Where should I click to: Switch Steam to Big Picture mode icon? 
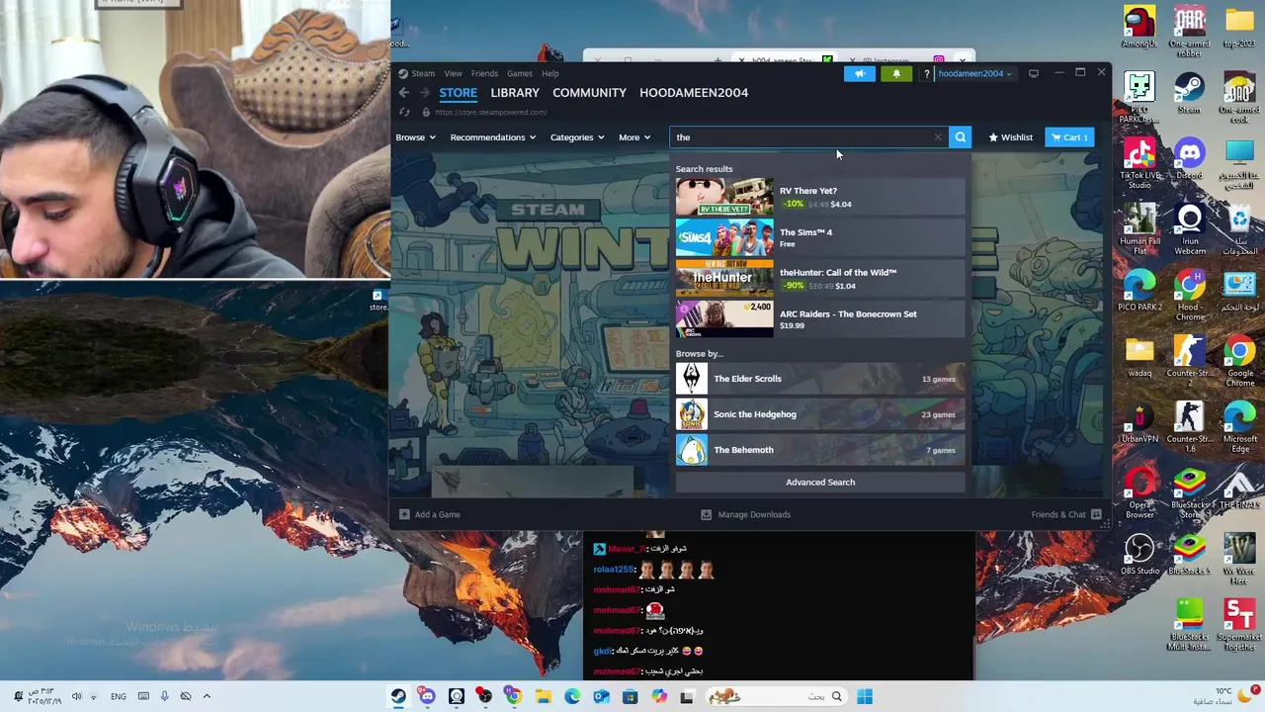pos(1034,73)
